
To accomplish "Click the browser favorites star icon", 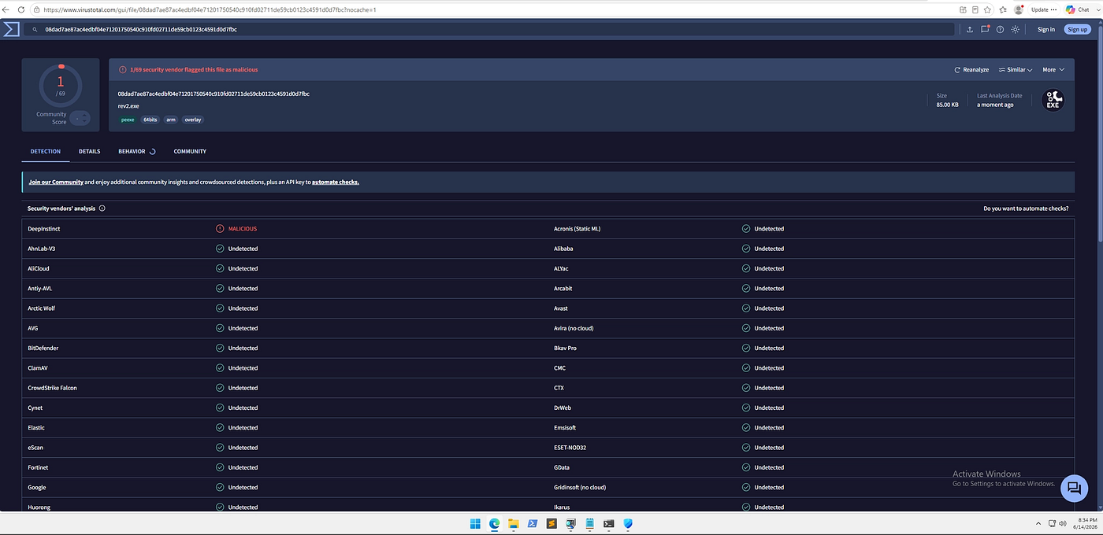I will coord(989,9).
